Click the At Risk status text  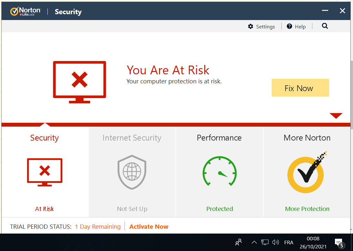44,209
